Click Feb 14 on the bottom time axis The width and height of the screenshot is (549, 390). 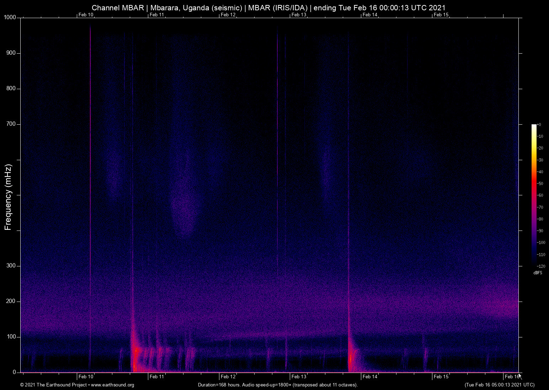tap(370, 377)
